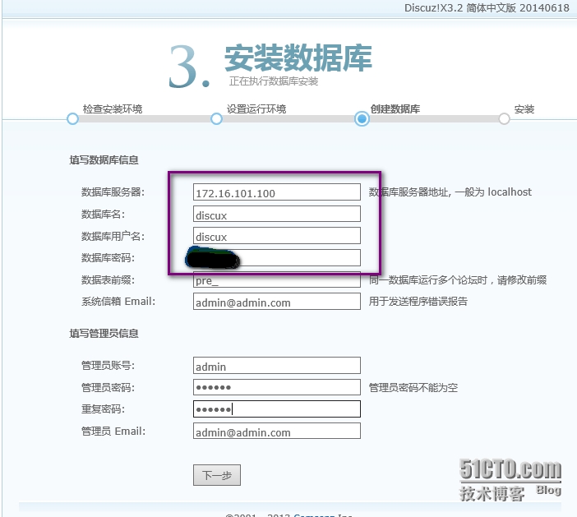The image size is (577, 517).
Task: Click the 设置运行环境 step label
Action: 256,109
